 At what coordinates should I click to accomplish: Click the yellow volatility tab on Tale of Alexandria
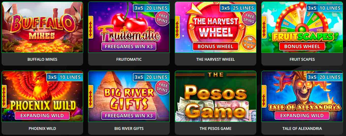tap(264, 96)
